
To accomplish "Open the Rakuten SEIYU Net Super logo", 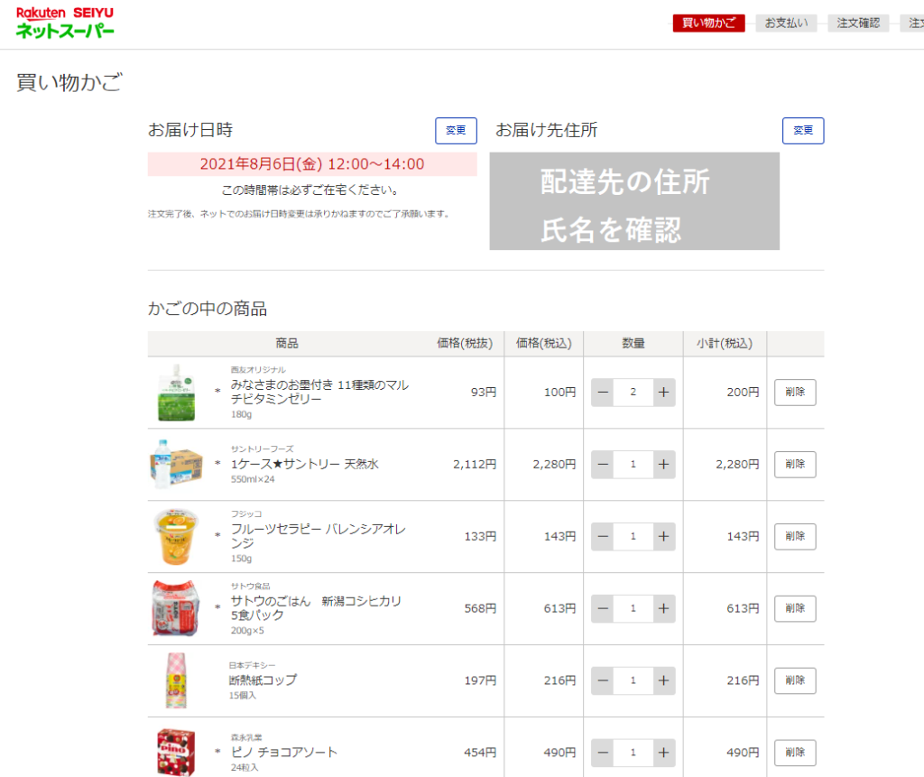I will point(65,23).
